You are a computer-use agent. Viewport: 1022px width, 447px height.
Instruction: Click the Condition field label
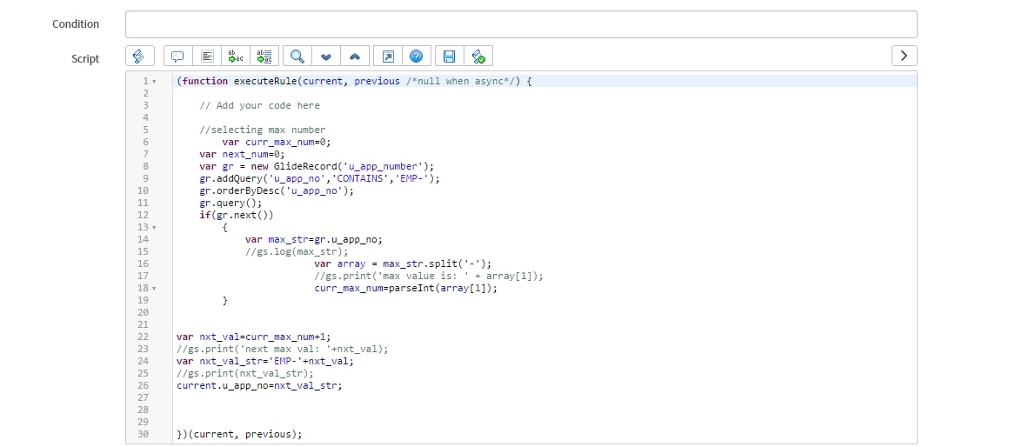click(76, 24)
